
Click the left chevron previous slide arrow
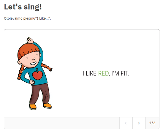click(126, 123)
